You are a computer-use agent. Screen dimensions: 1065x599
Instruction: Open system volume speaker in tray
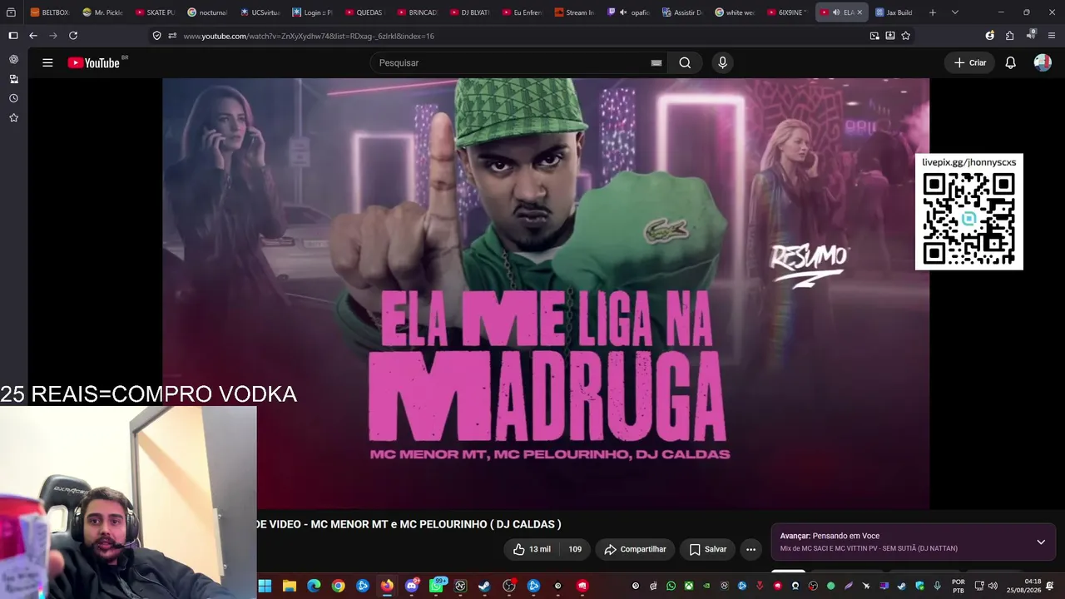pyautogui.click(x=993, y=586)
